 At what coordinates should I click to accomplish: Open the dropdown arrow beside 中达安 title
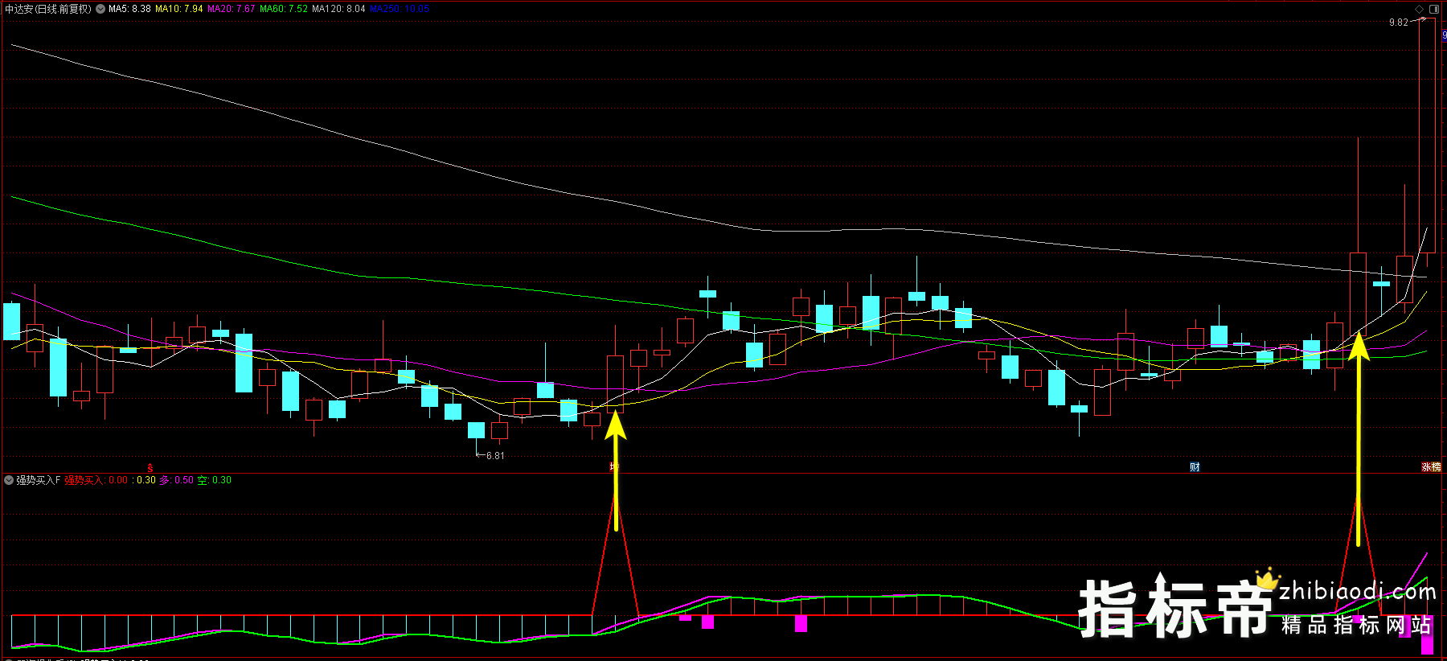(x=100, y=9)
